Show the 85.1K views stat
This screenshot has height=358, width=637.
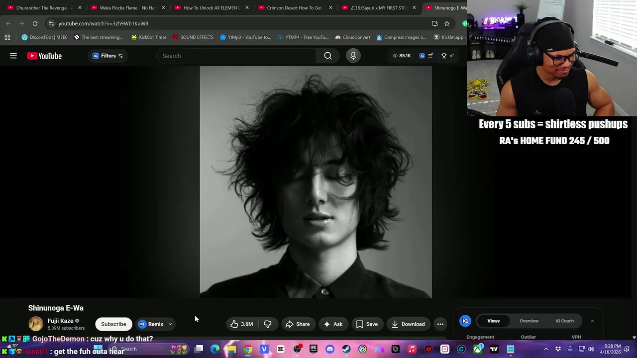(x=402, y=56)
